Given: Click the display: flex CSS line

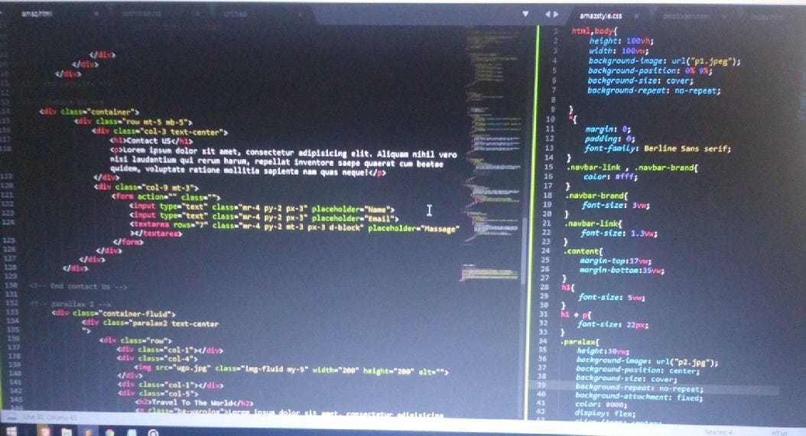Looking at the screenshot, I should click(605, 413).
